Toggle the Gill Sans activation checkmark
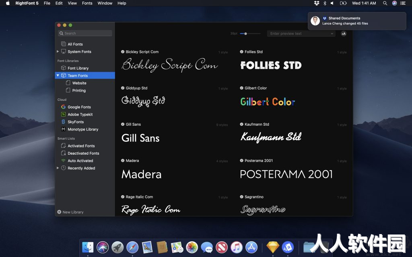Screen dimensions: 412x257 (x=123, y=124)
